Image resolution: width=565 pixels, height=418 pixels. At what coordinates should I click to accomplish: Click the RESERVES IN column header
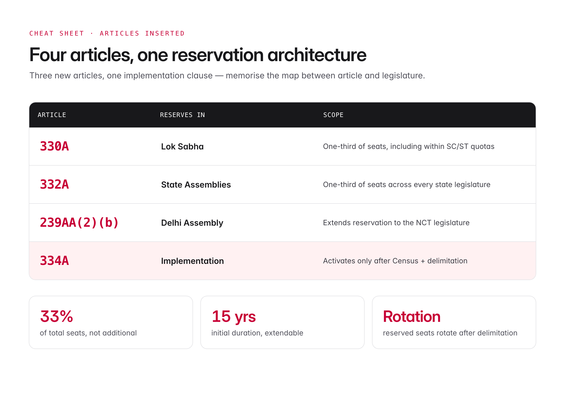point(182,115)
